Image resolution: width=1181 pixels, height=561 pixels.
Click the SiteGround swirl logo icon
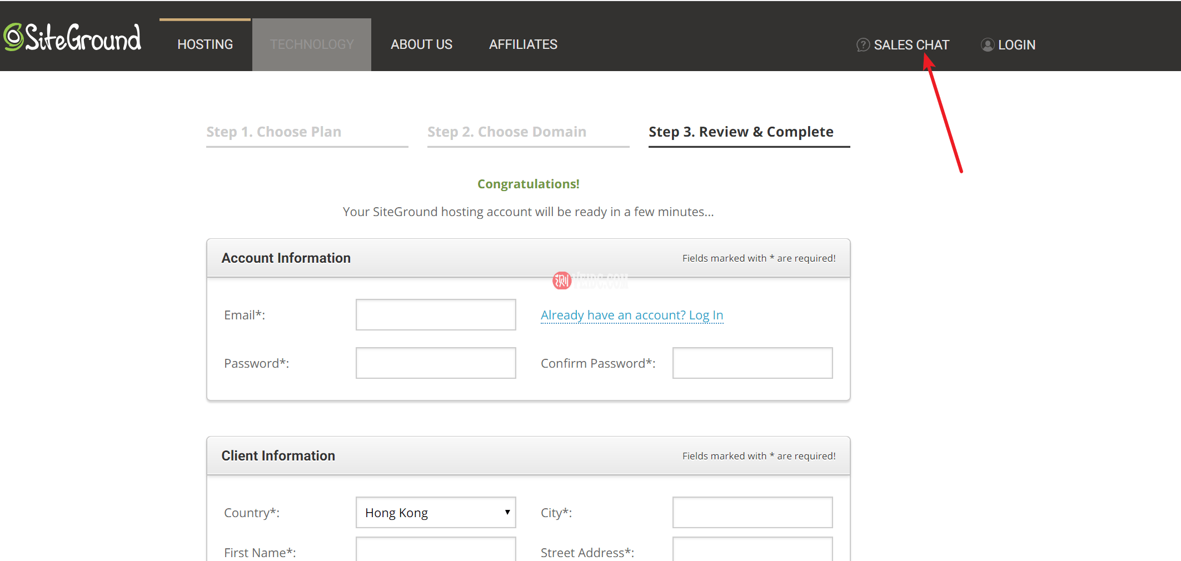(x=13, y=37)
